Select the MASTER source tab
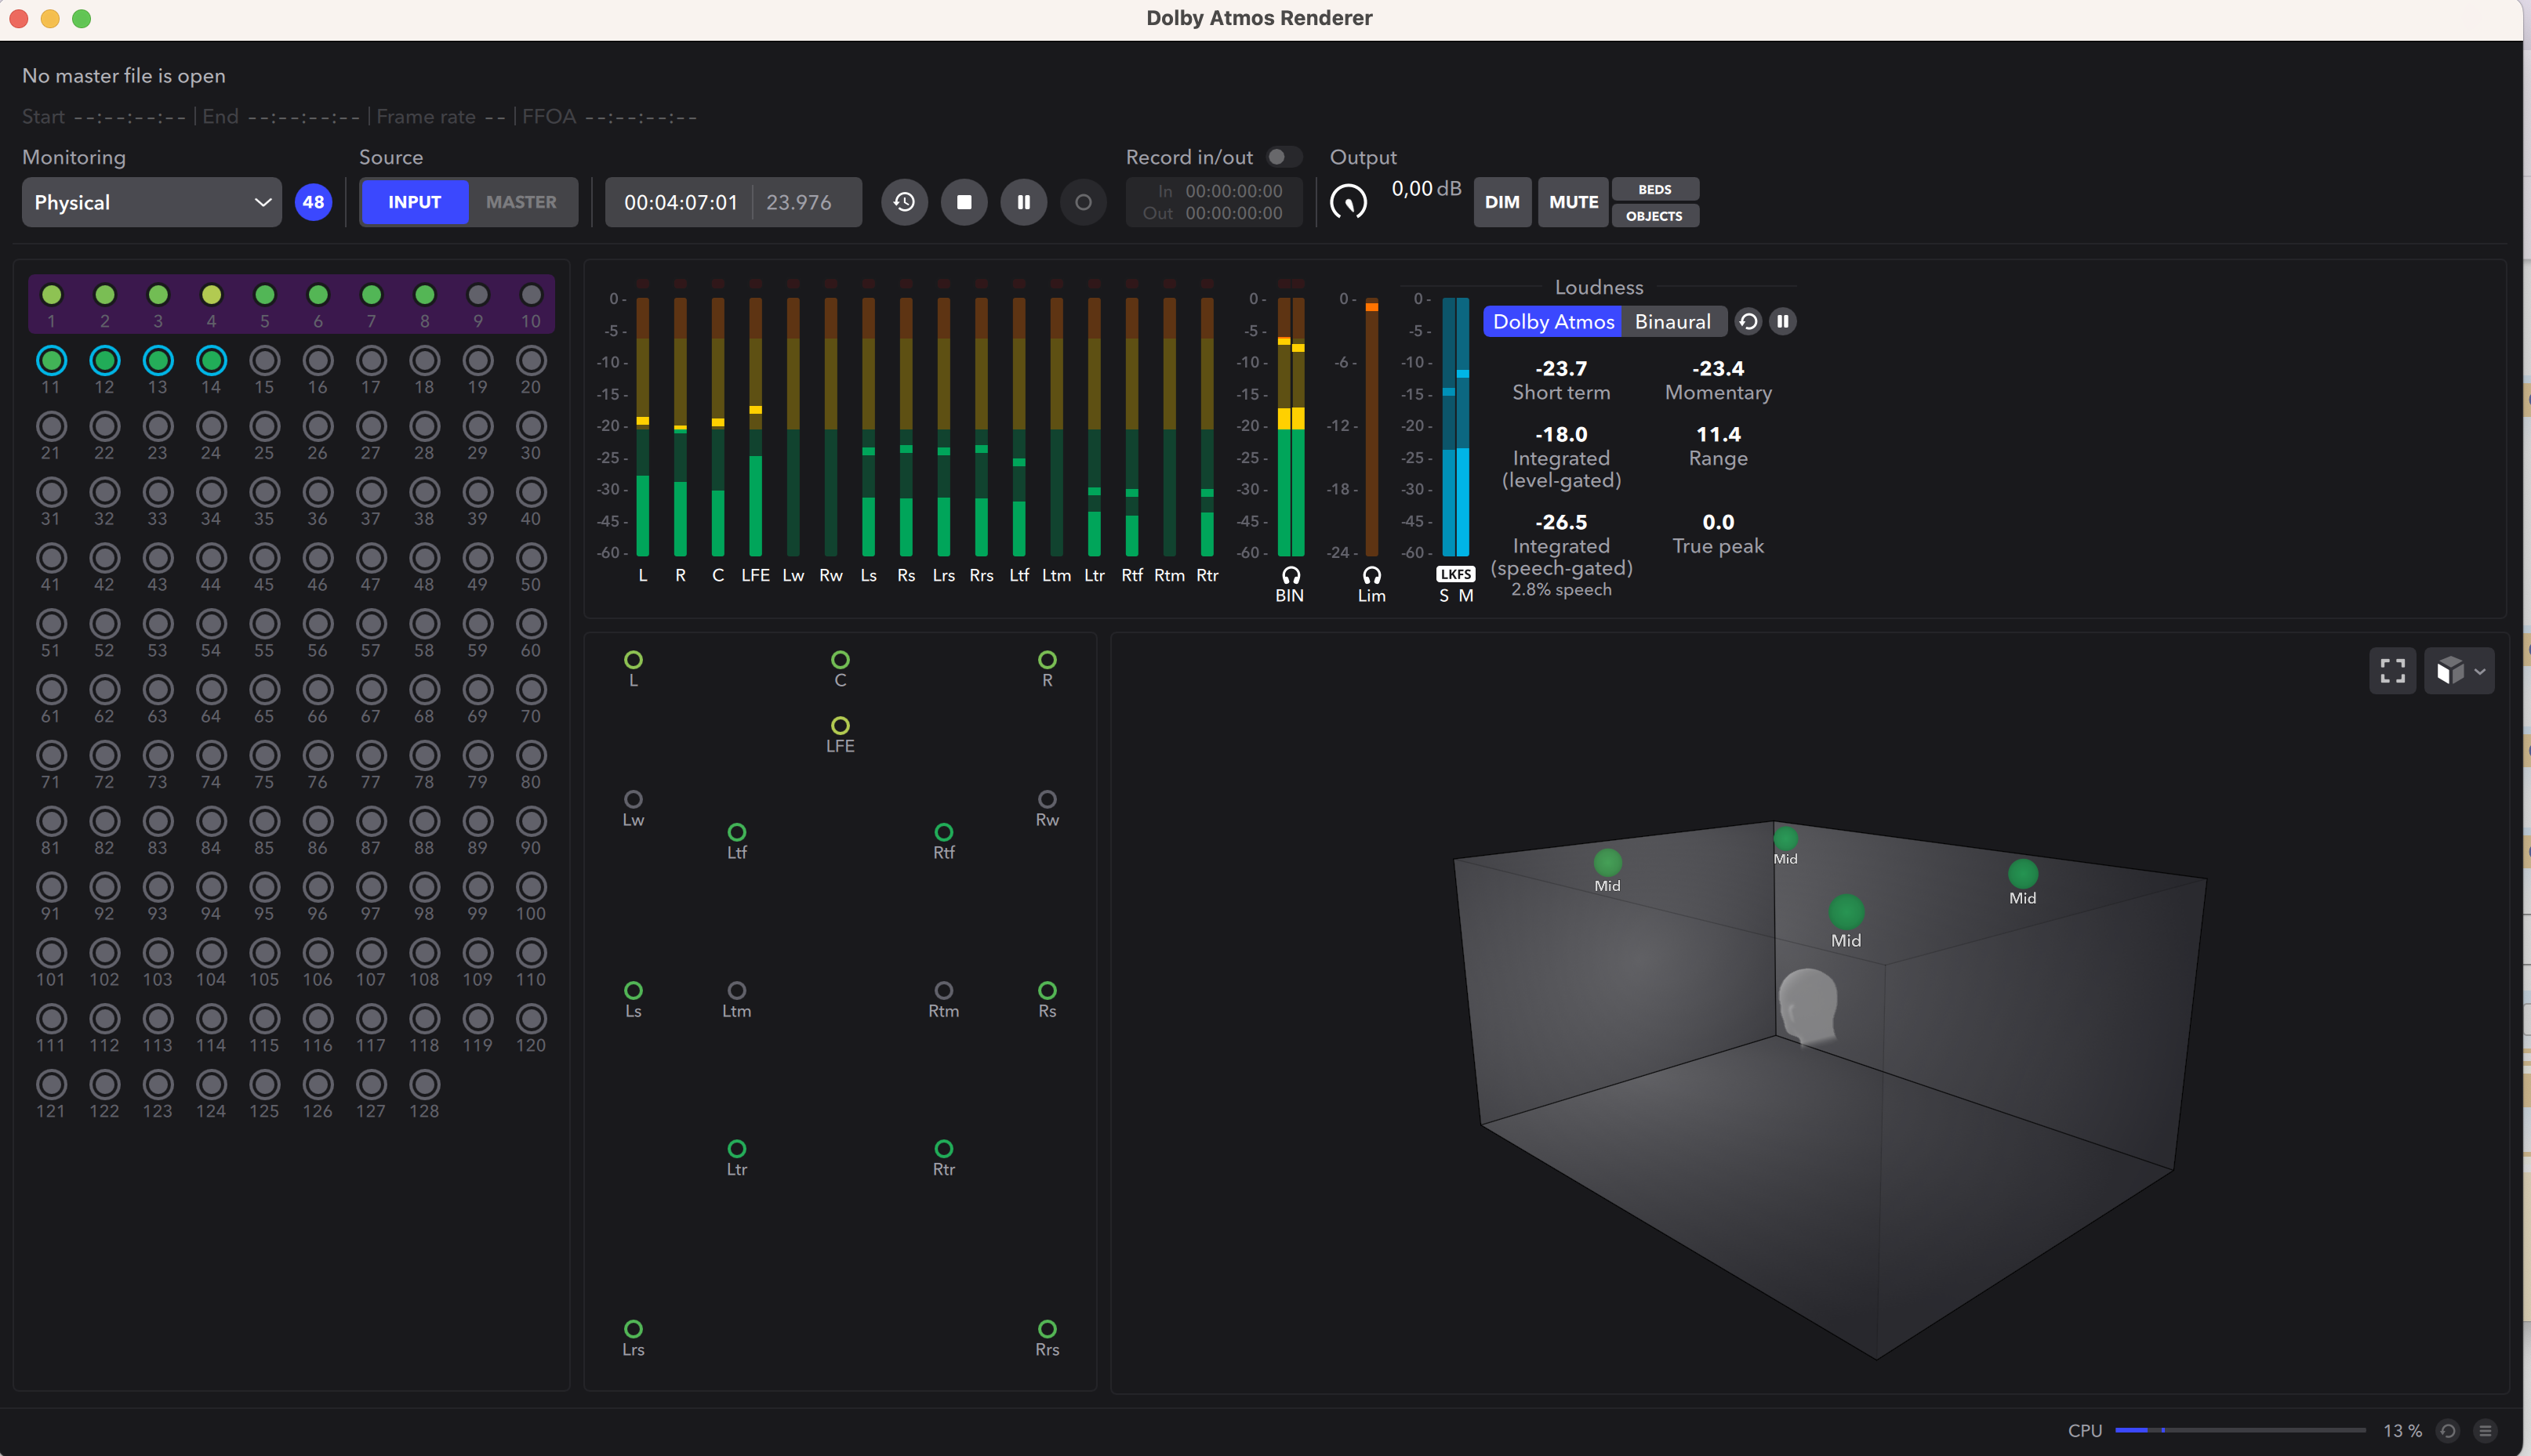 (521, 202)
